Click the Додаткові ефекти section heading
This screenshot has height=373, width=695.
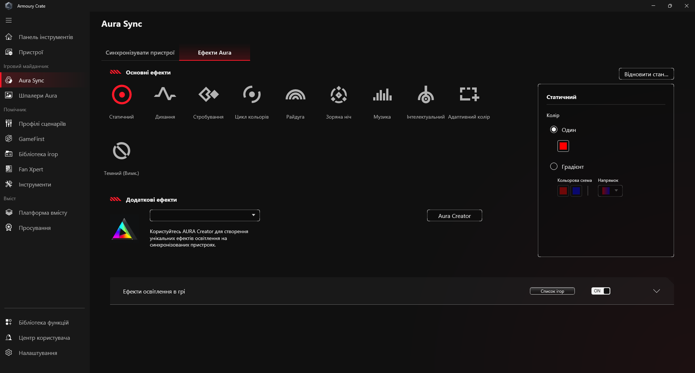click(151, 200)
